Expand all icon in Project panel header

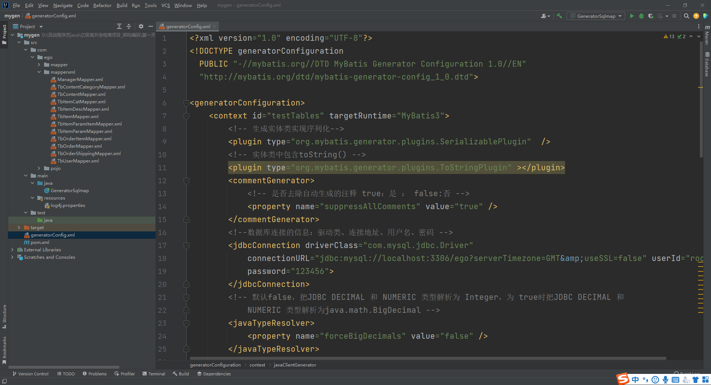119,26
